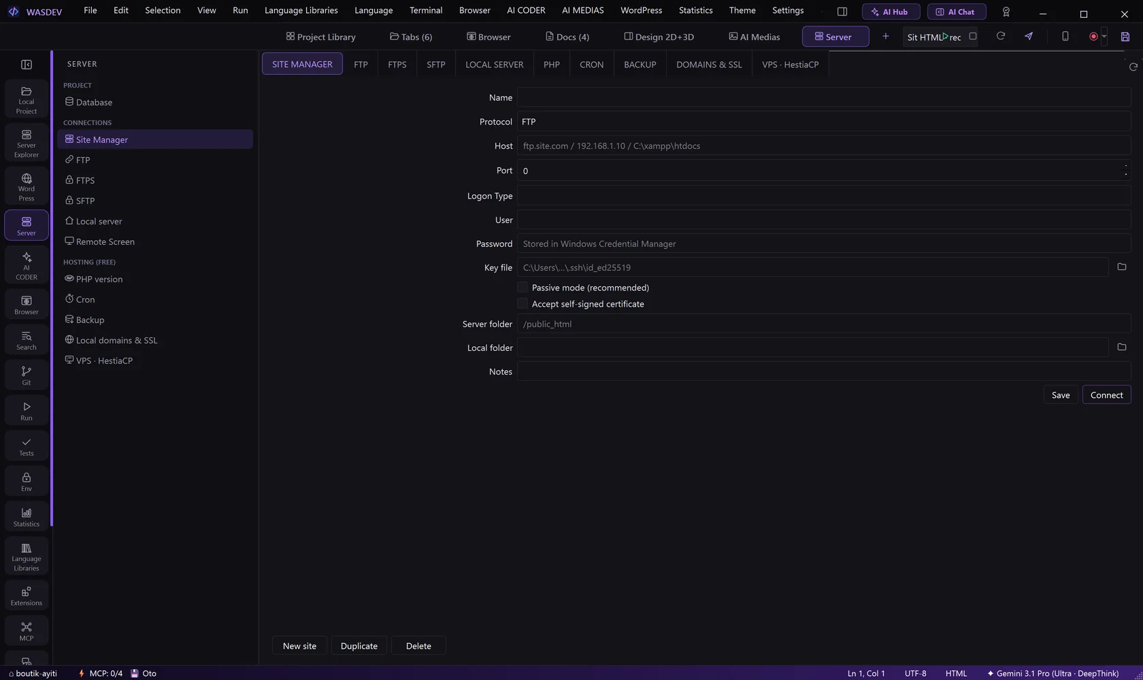This screenshot has width=1143, height=680.
Task: Open the Terminal menu
Action: coord(426,10)
